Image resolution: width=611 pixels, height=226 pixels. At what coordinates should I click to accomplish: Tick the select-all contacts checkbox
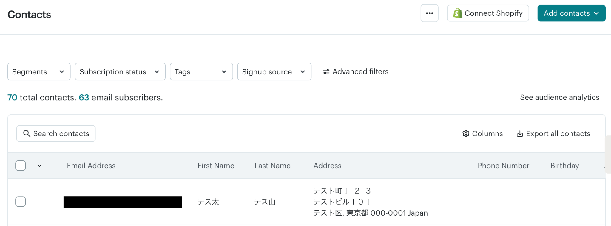click(21, 166)
